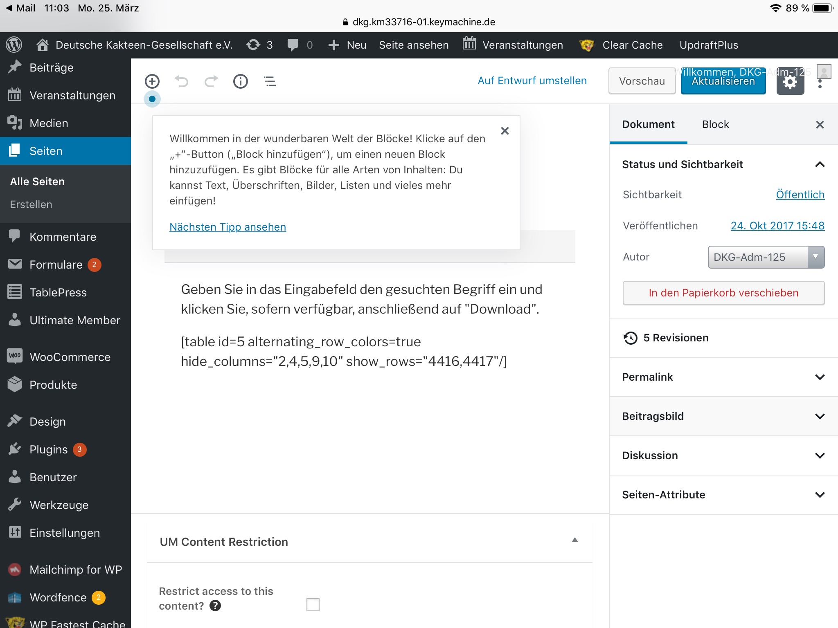This screenshot has height=628, width=838.
Task: Click the redo arrow icon
Action: click(x=211, y=81)
